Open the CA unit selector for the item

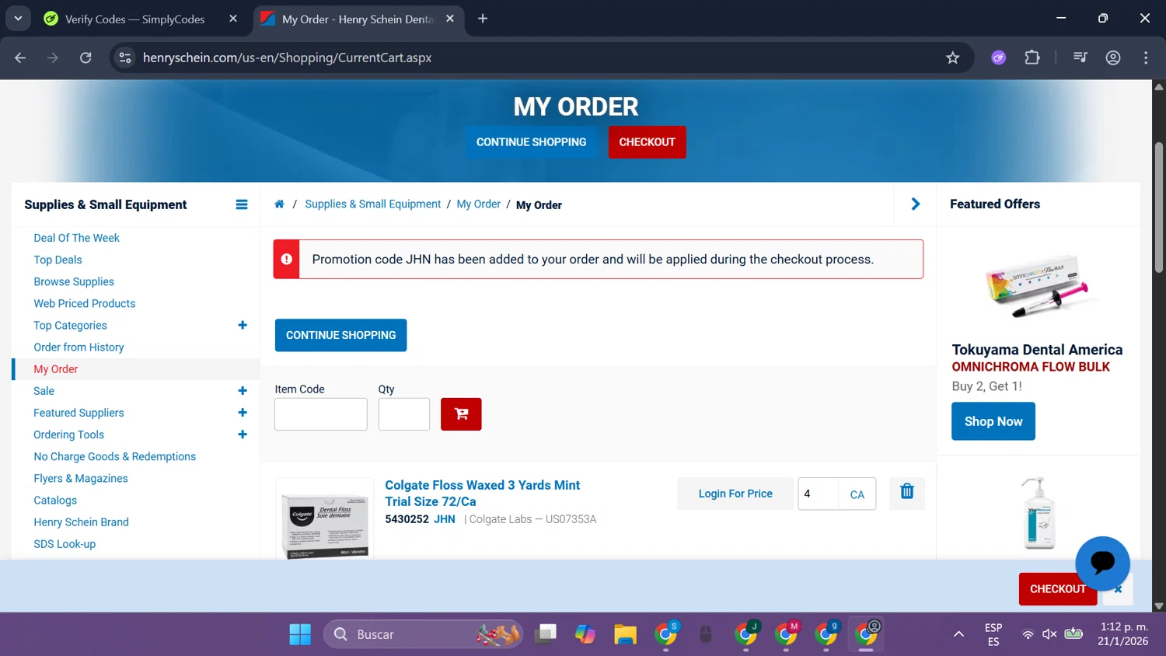click(x=857, y=494)
